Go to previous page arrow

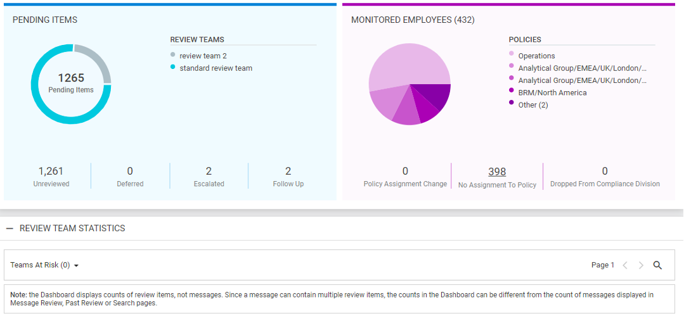(x=625, y=265)
